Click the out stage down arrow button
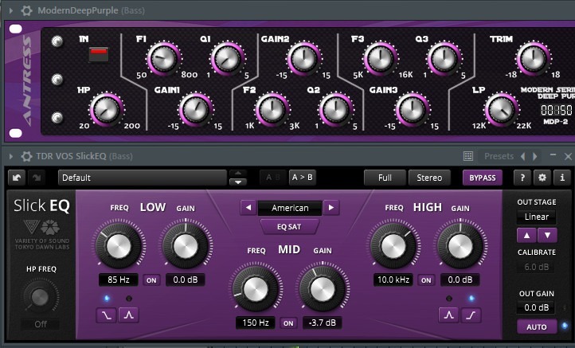The image size is (575, 348). tap(547, 236)
